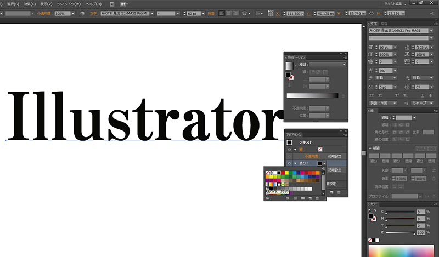Toggle visibility eye of 塗り row
This screenshot has width=439, height=257.
click(289, 163)
